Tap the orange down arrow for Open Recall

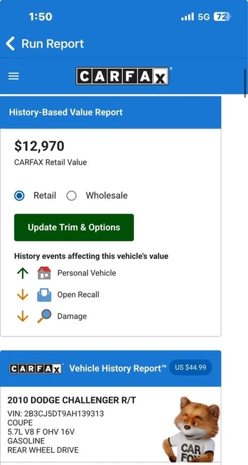[x=23, y=294]
